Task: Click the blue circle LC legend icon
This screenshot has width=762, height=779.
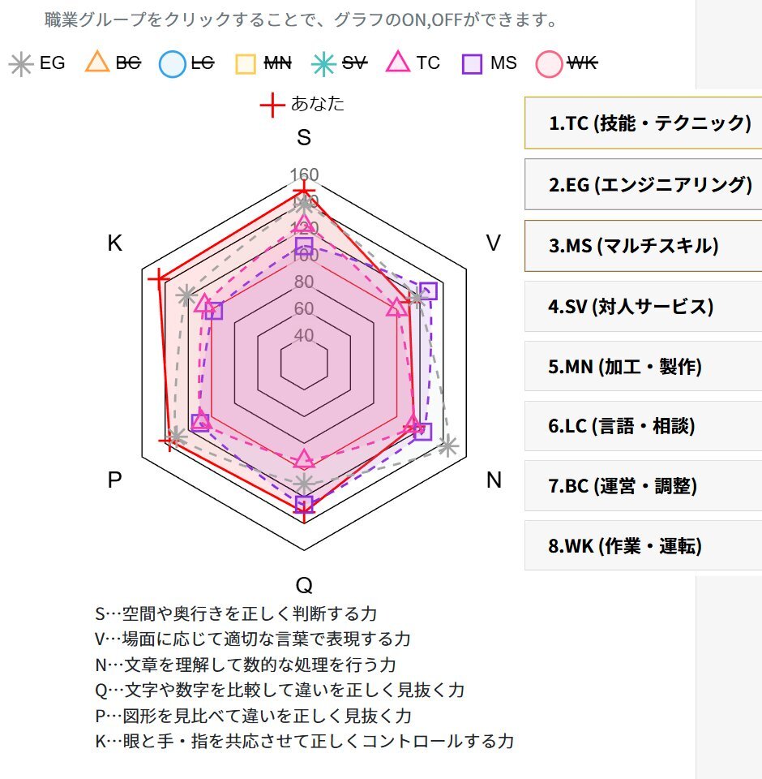Action: click(173, 63)
